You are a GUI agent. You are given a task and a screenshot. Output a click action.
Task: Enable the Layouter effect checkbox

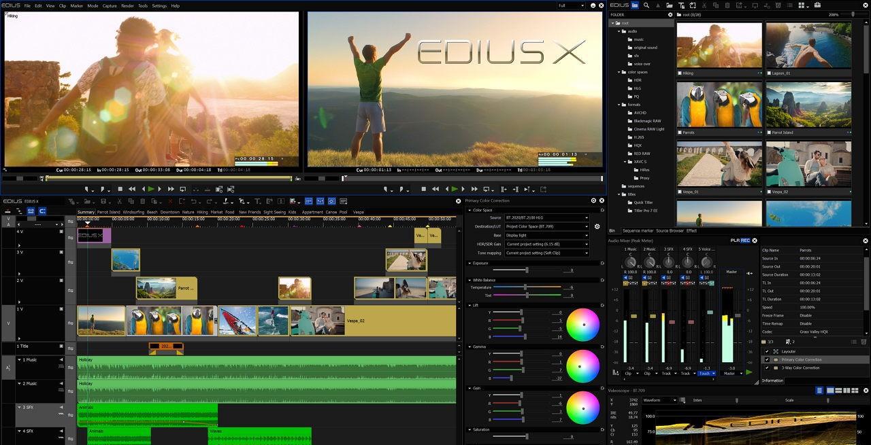(767, 351)
